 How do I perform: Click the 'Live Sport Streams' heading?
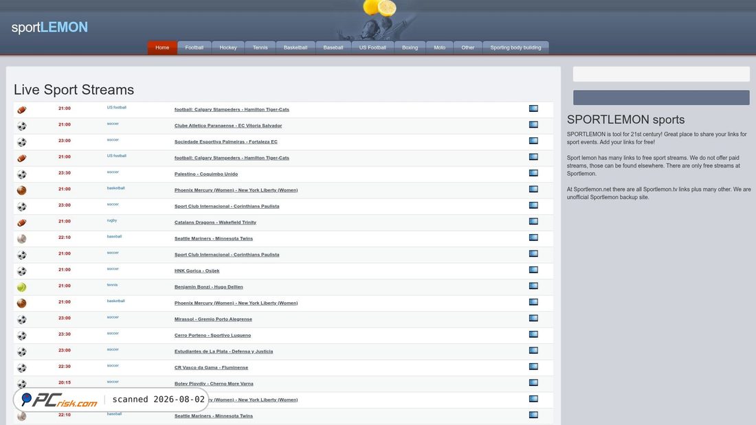click(74, 90)
